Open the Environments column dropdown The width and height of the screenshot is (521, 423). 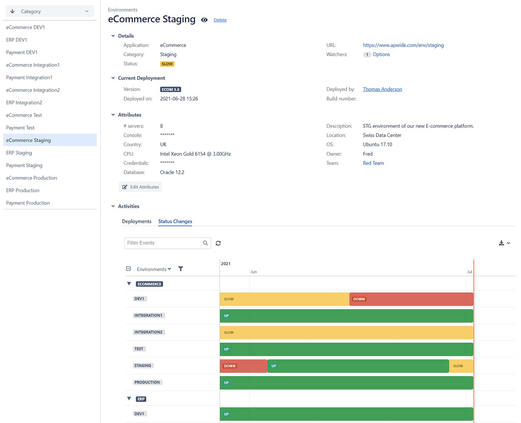pyautogui.click(x=170, y=269)
